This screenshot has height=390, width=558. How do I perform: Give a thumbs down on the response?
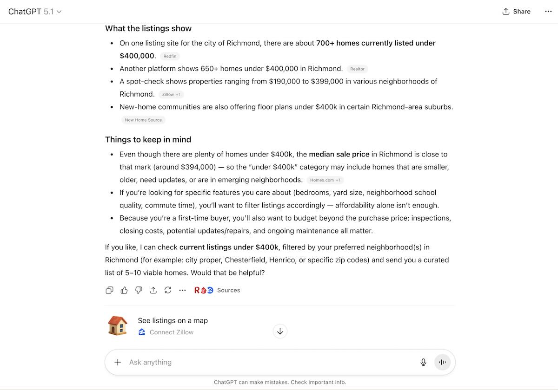click(x=138, y=290)
